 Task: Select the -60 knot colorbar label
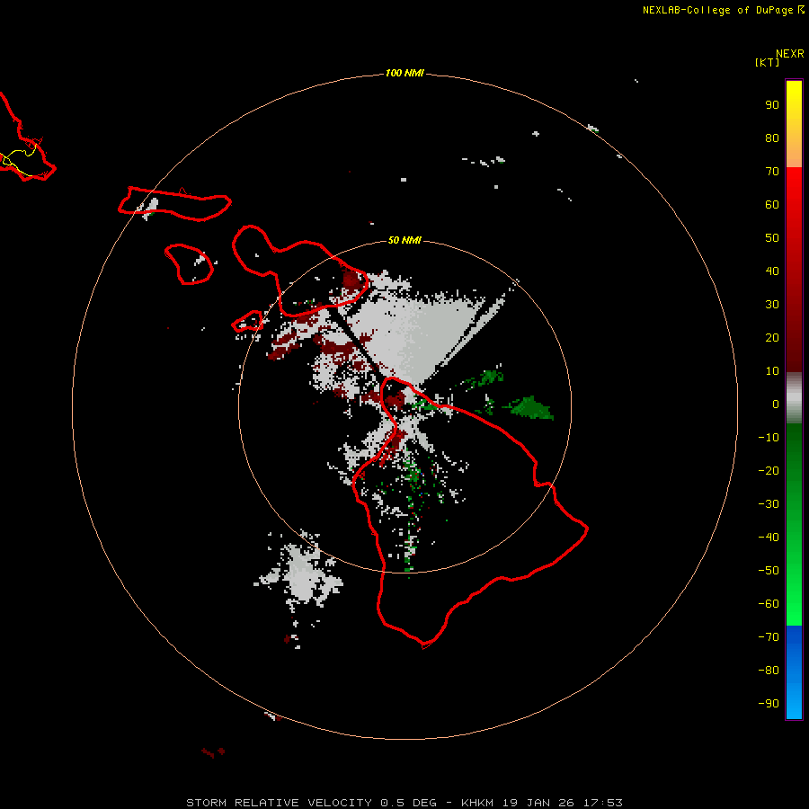tap(769, 604)
